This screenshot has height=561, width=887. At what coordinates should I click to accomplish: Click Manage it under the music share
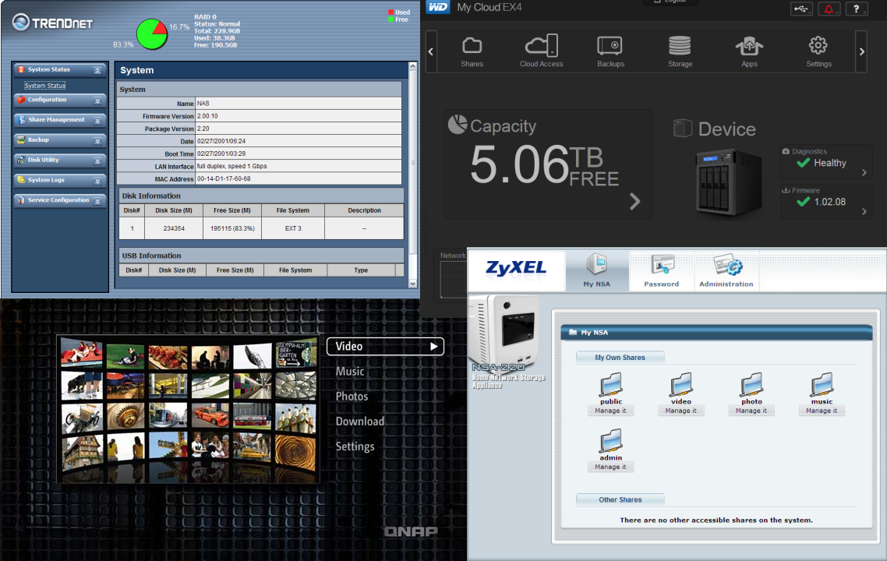pyautogui.click(x=822, y=411)
